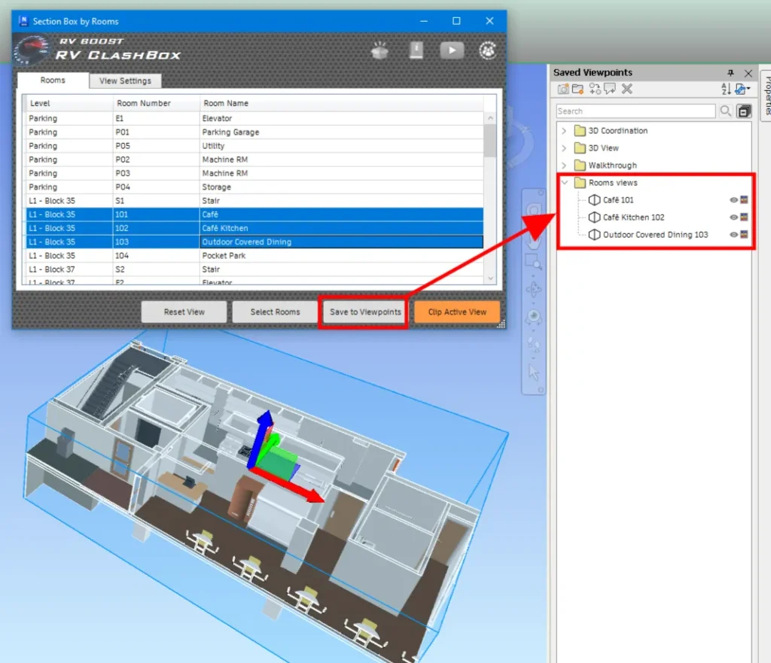The width and height of the screenshot is (771, 663).
Task: Click the Search field in Saved Viewpoints
Action: [635, 111]
